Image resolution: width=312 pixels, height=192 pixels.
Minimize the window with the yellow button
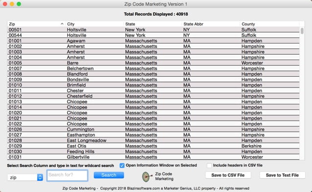(12, 4)
